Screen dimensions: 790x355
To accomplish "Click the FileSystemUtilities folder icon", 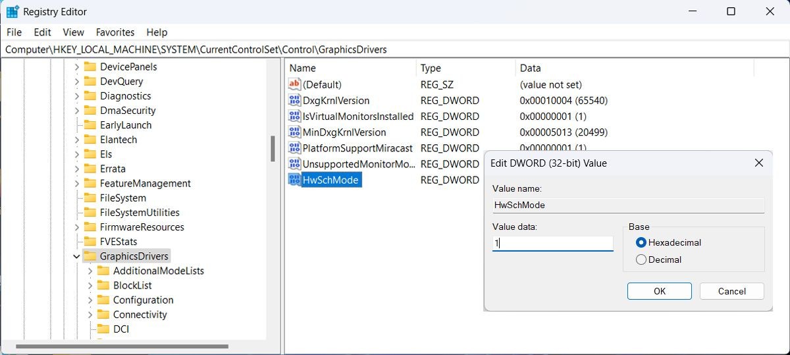I will (x=90, y=212).
